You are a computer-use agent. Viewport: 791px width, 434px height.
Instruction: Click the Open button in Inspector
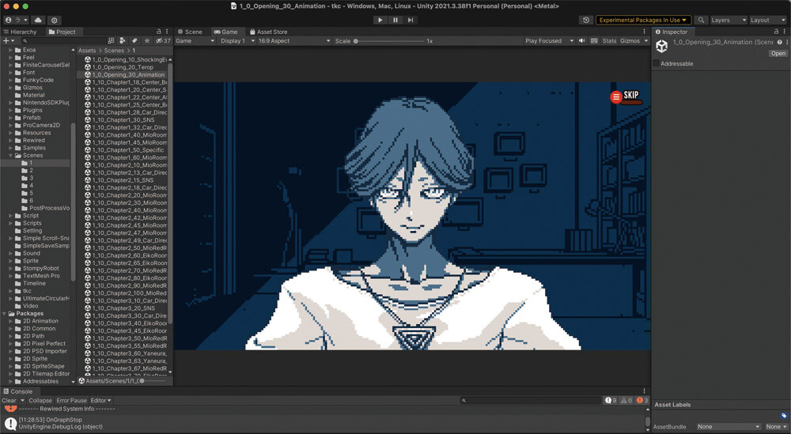(778, 53)
